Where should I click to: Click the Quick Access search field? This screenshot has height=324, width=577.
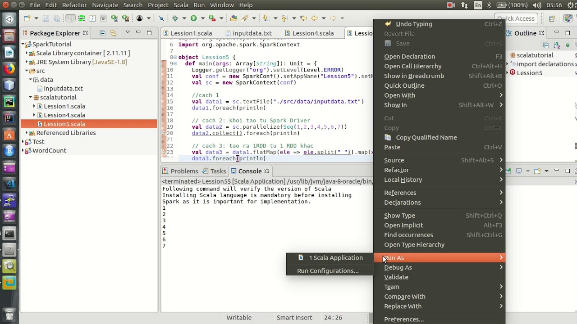[516, 18]
